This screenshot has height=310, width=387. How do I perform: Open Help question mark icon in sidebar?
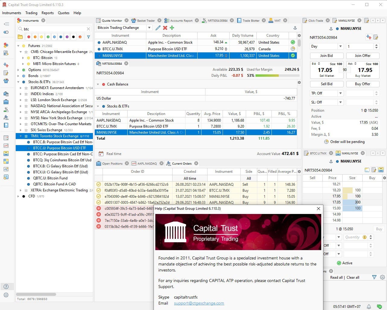pos(6,287)
